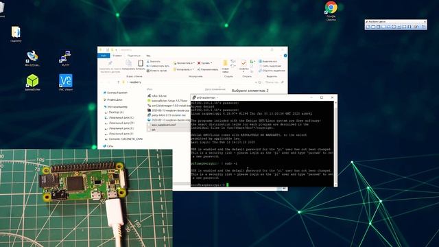Open the Свойства dropdown arrow

click(244, 71)
